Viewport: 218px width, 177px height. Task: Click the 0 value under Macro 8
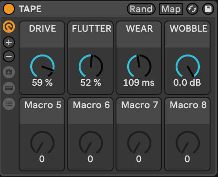pyautogui.click(x=187, y=159)
